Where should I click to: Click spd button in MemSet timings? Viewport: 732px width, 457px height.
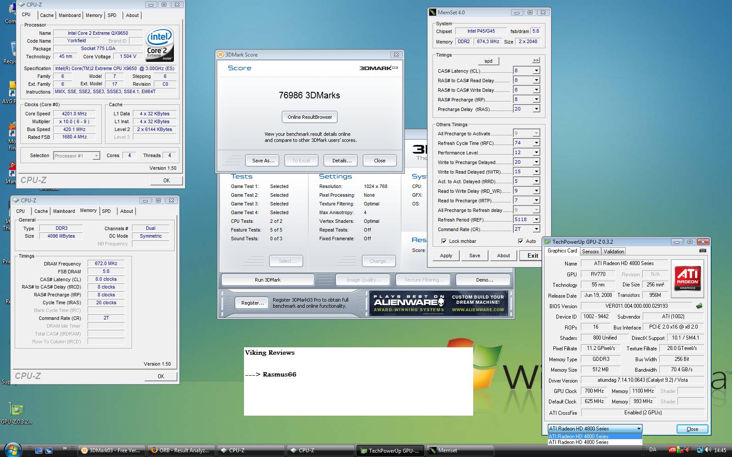click(488, 61)
